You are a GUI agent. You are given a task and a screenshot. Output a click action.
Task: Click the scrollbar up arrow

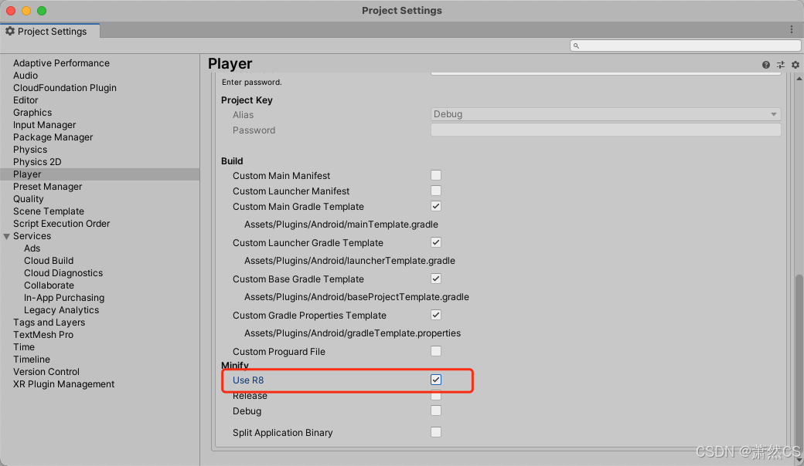tap(799, 79)
